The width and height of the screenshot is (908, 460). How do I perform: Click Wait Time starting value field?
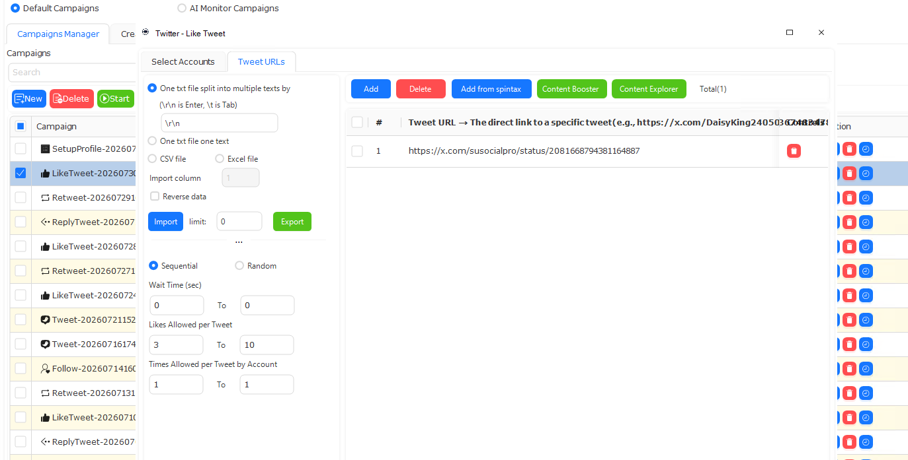coord(177,306)
